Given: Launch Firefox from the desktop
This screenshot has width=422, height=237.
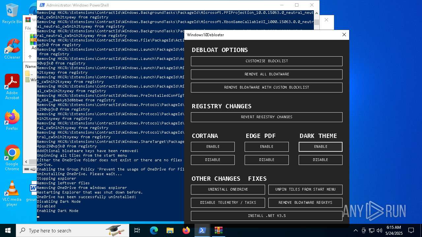Looking at the screenshot, I should point(12,120).
